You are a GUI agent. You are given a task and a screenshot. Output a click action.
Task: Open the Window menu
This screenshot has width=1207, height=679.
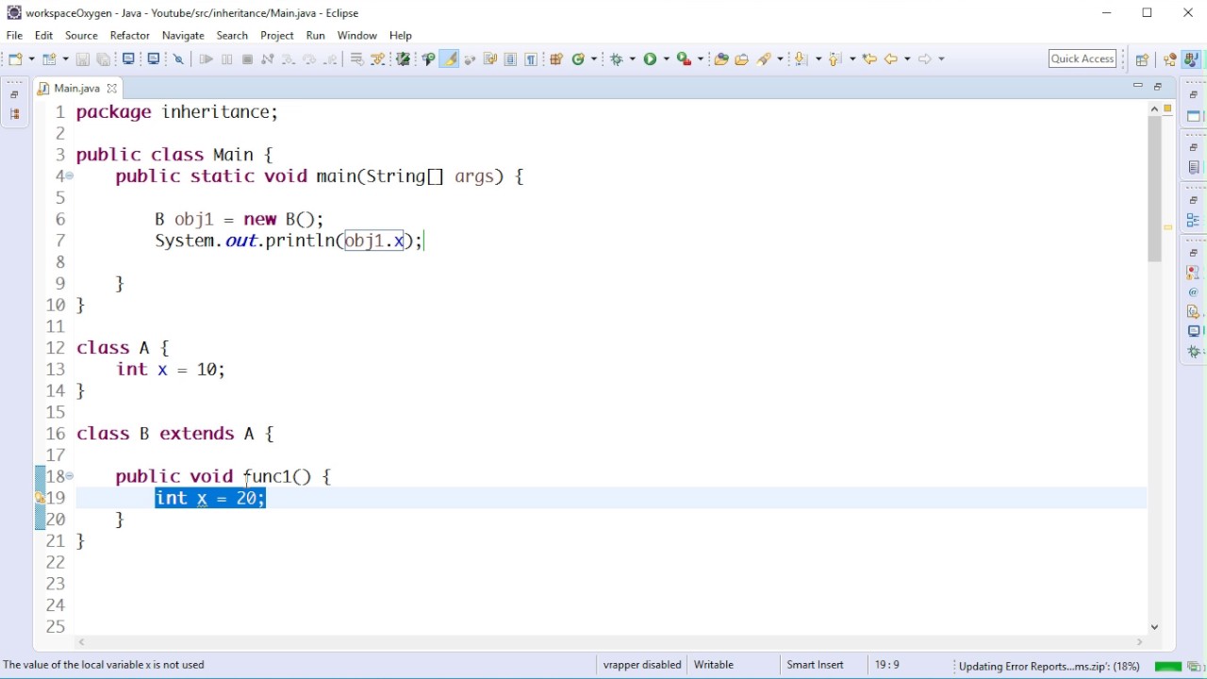[357, 36]
